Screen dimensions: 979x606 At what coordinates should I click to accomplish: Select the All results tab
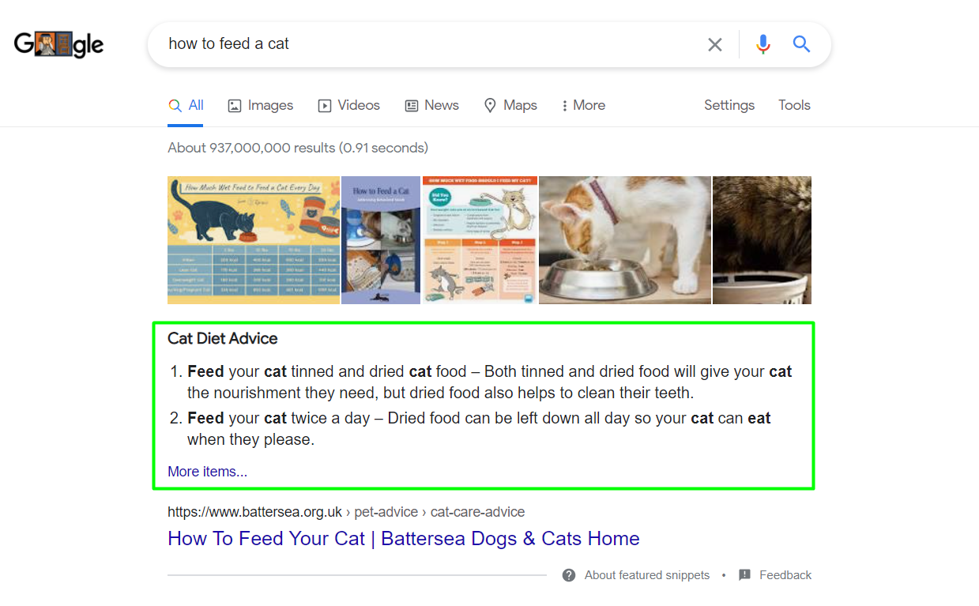click(186, 105)
